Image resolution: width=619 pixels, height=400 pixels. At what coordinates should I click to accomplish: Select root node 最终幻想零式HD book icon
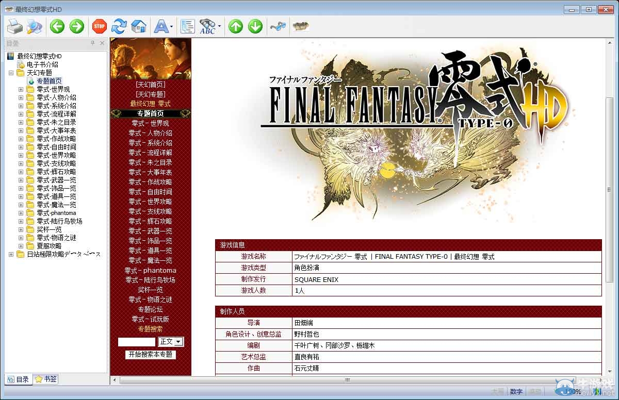(x=11, y=56)
